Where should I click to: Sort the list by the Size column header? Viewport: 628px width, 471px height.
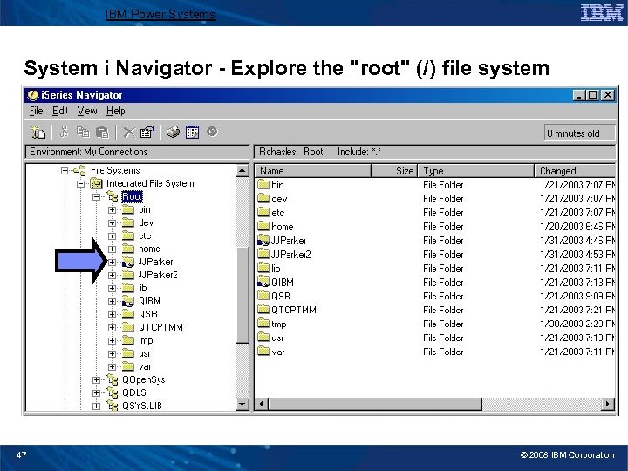394,171
